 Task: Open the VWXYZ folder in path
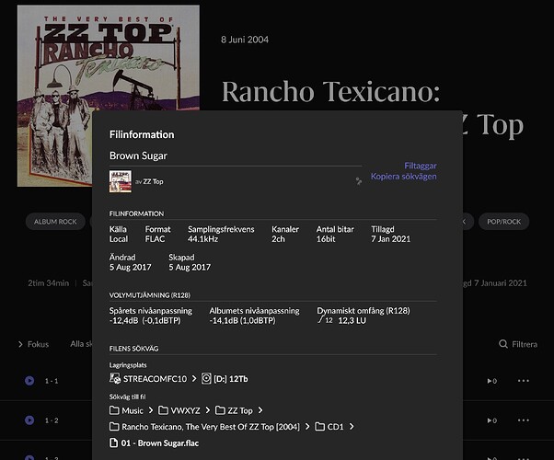point(179,410)
